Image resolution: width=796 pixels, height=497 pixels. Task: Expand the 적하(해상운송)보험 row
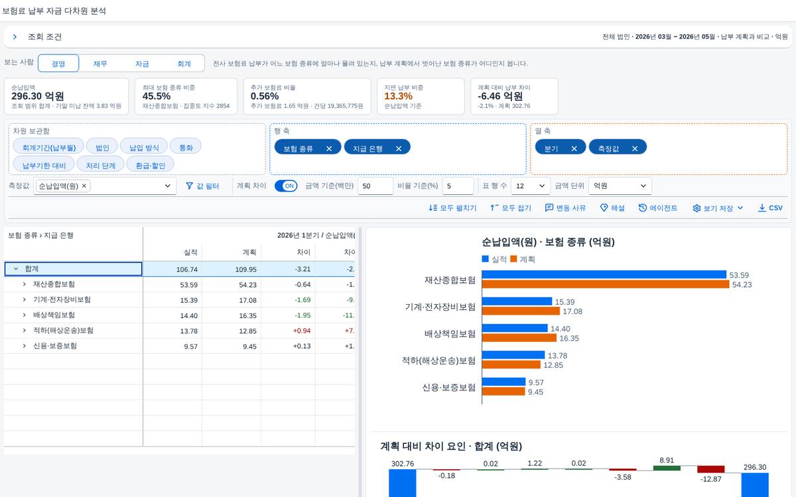(x=25, y=331)
